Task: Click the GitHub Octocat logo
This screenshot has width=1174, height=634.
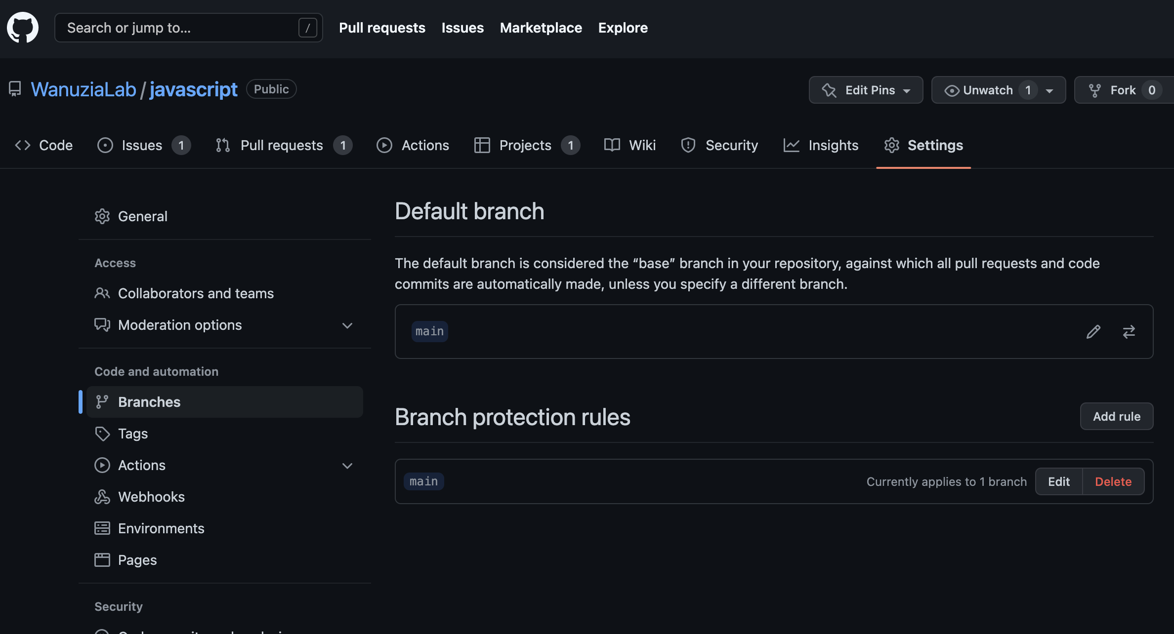Action: tap(23, 28)
